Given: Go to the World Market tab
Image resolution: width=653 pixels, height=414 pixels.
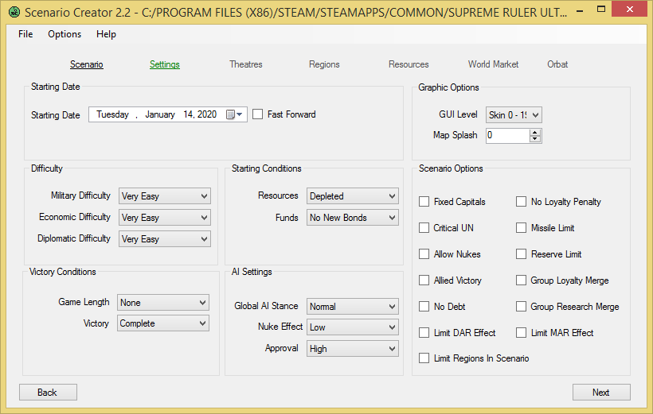Looking at the screenshot, I should pyautogui.click(x=493, y=64).
